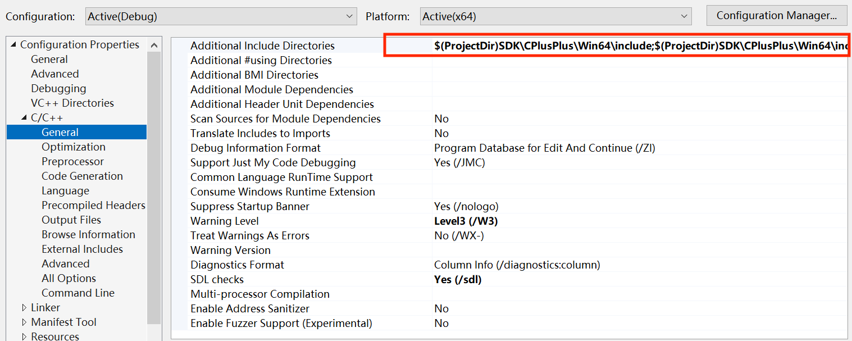Collapse the Configuration Properties tree node
Screen dimensions: 852x341
pyautogui.click(x=13, y=45)
